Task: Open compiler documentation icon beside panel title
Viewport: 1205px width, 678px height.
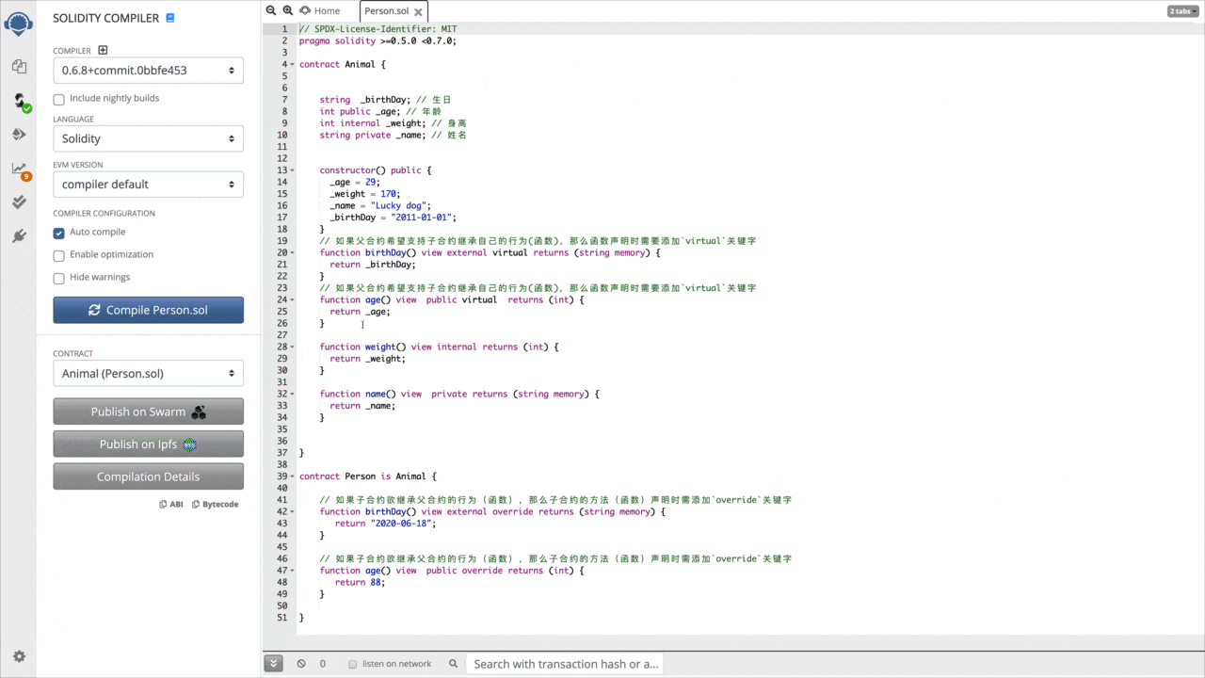Action: click(169, 18)
